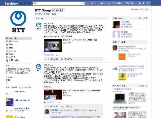Click the 動画 video camera icon in sidebar
Screen dimensions: 161x118
click(7, 48)
